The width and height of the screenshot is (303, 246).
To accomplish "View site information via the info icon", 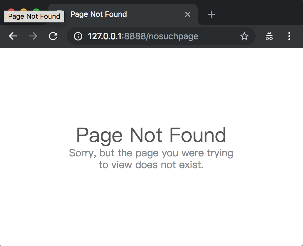I will point(78,36).
